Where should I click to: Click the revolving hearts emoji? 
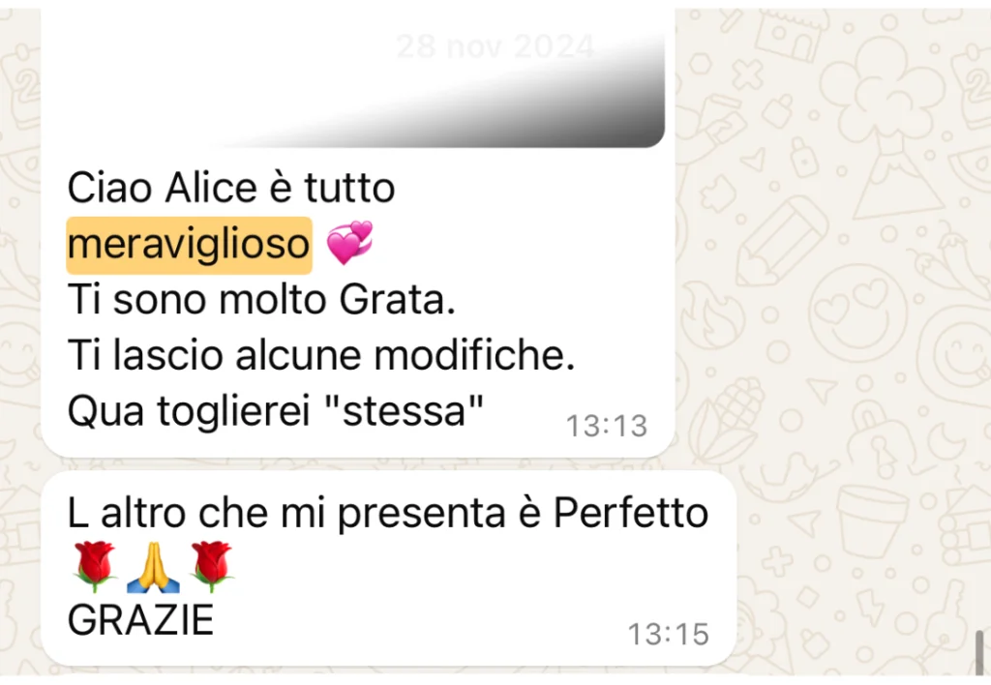[349, 243]
